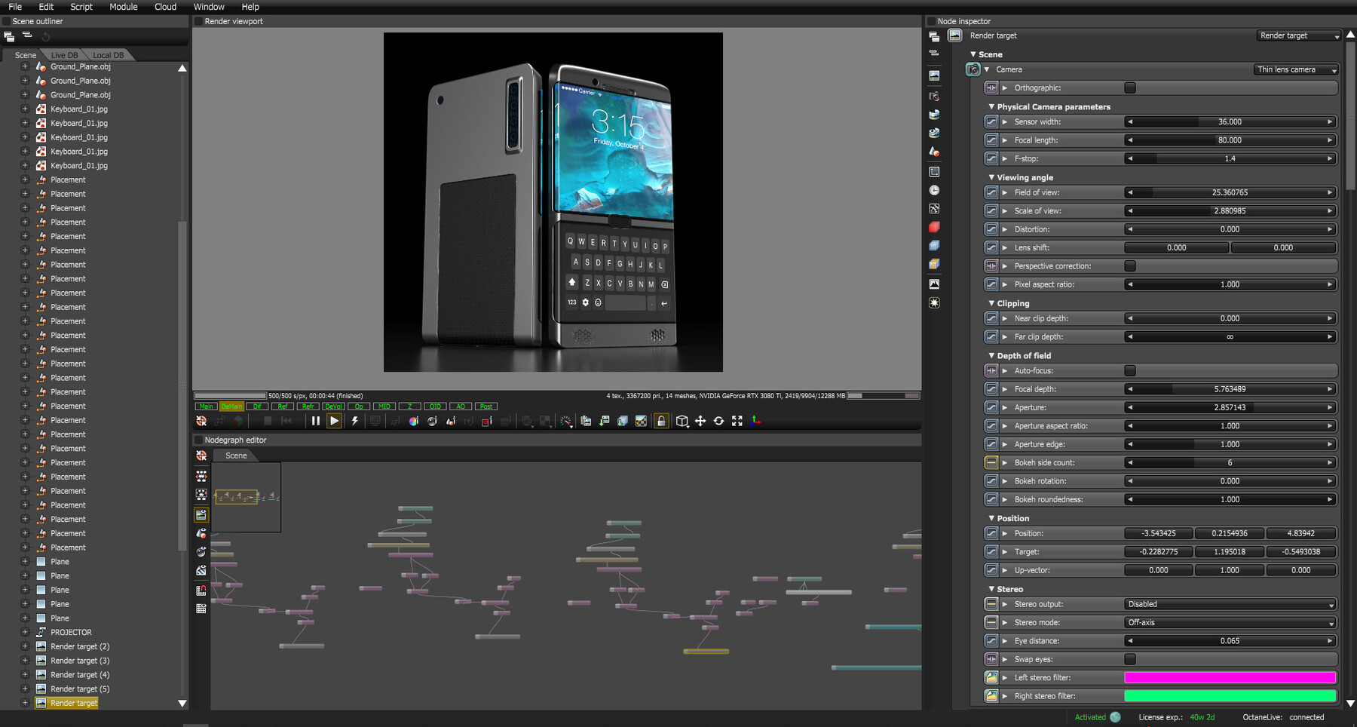Select the DeMain render pass button
Viewport: 1357px width, 727px height.
click(232, 406)
